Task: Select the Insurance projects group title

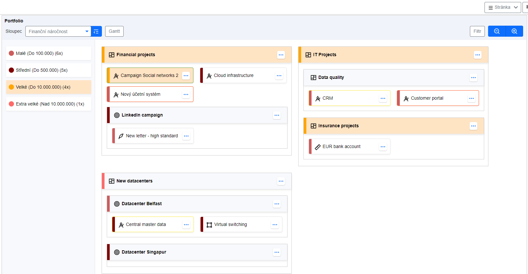Action: pos(338,126)
